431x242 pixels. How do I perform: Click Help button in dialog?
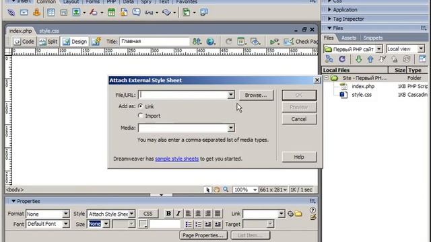(299, 157)
